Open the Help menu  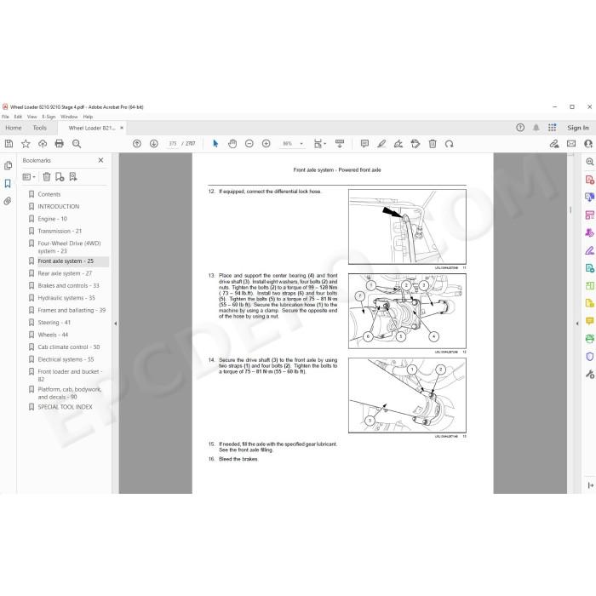pyautogui.click(x=88, y=117)
